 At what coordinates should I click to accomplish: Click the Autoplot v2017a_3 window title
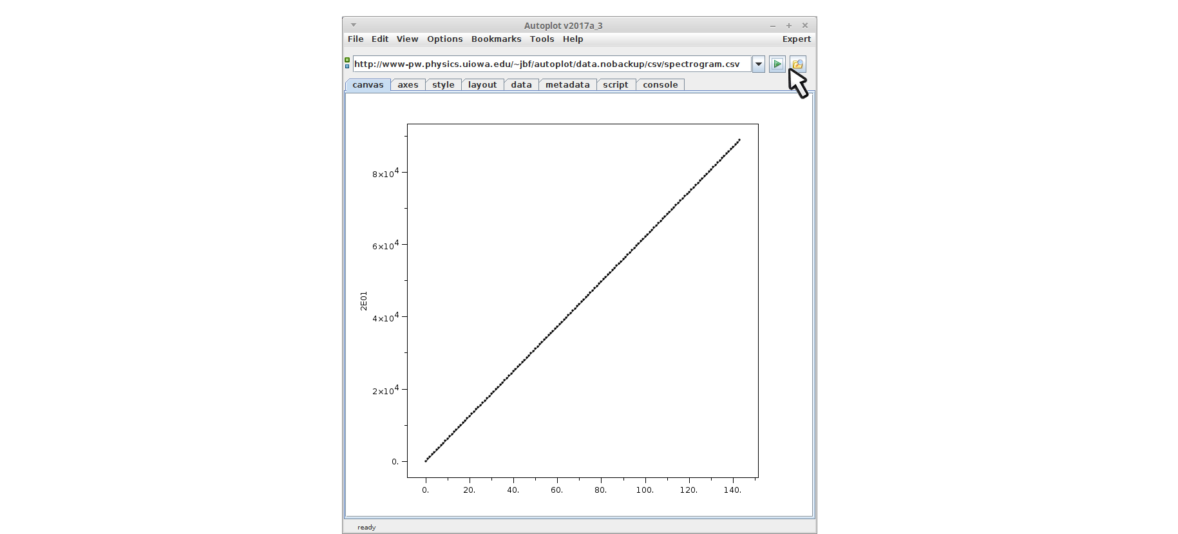[x=564, y=26]
